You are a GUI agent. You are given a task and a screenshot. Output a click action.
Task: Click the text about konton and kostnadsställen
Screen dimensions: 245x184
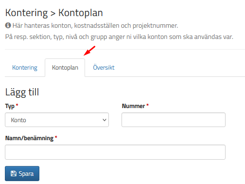[x=95, y=26]
